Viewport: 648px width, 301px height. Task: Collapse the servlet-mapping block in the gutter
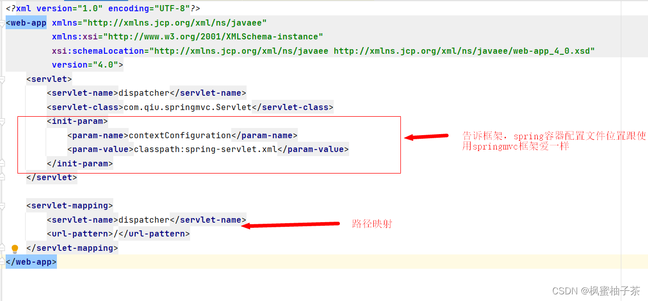(x=3, y=205)
